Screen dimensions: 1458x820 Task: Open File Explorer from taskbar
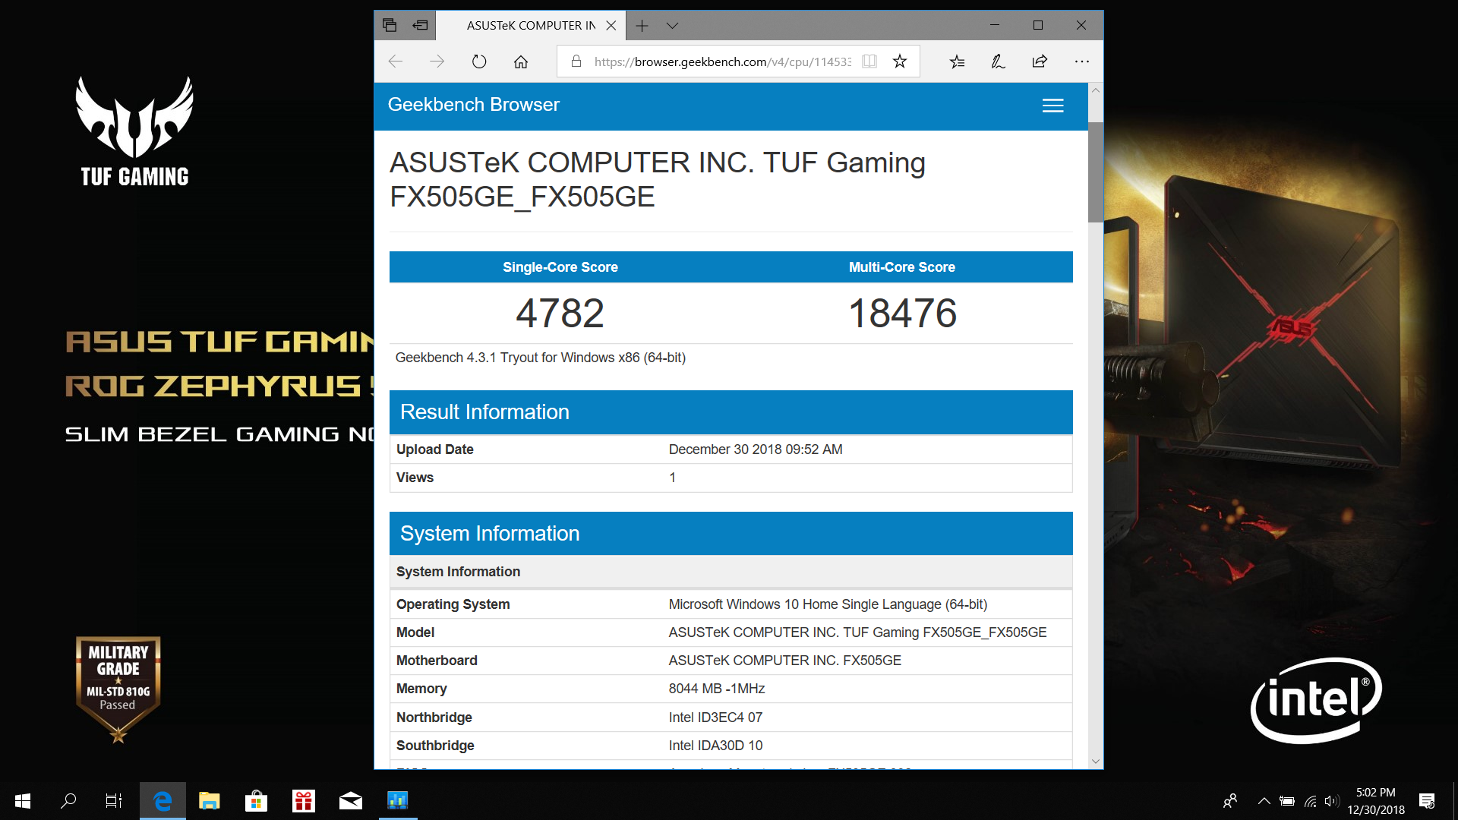click(209, 801)
